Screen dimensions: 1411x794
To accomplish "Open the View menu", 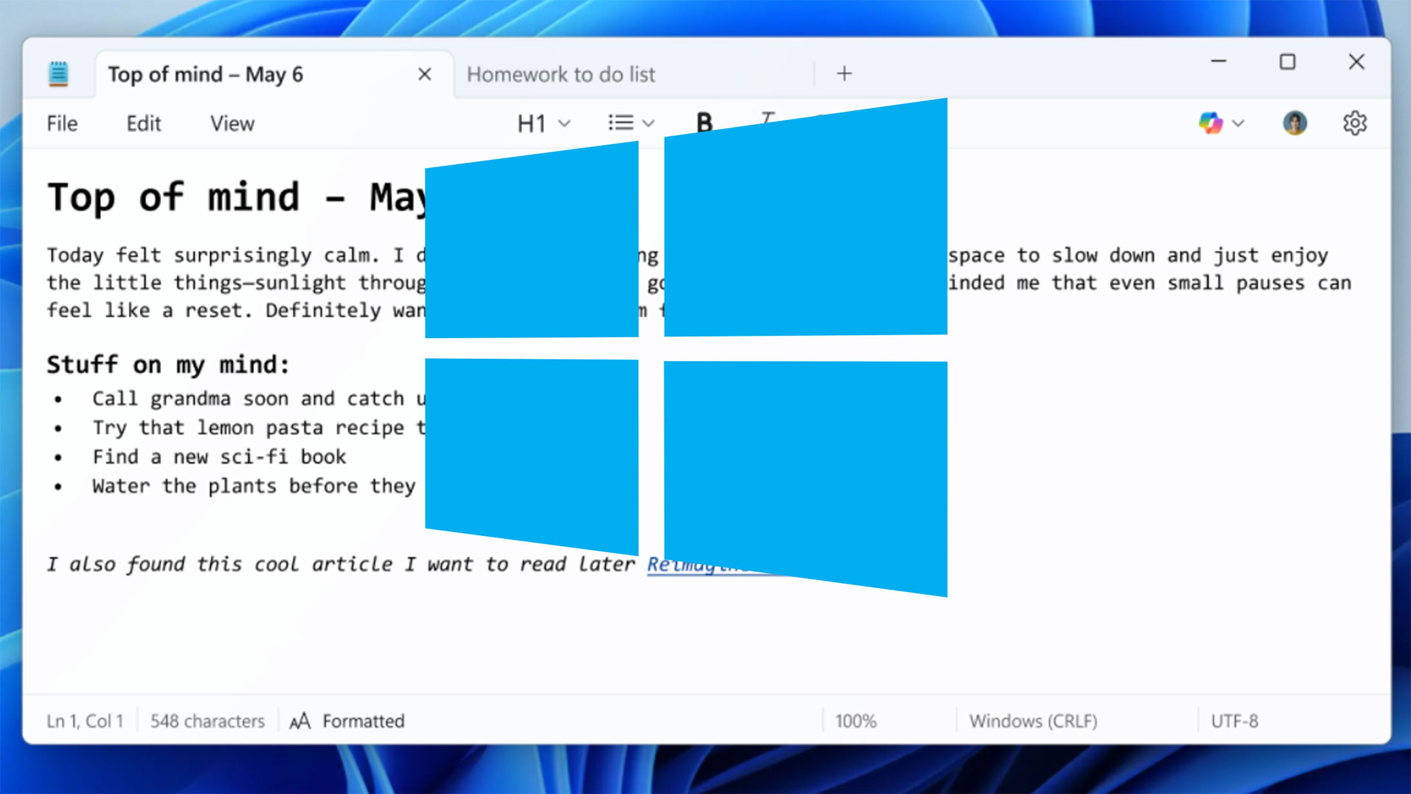I will point(232,124).
